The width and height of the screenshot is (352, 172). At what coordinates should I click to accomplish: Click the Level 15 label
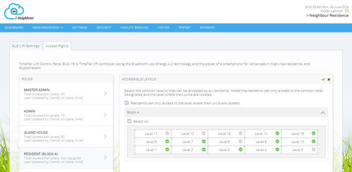298,133
